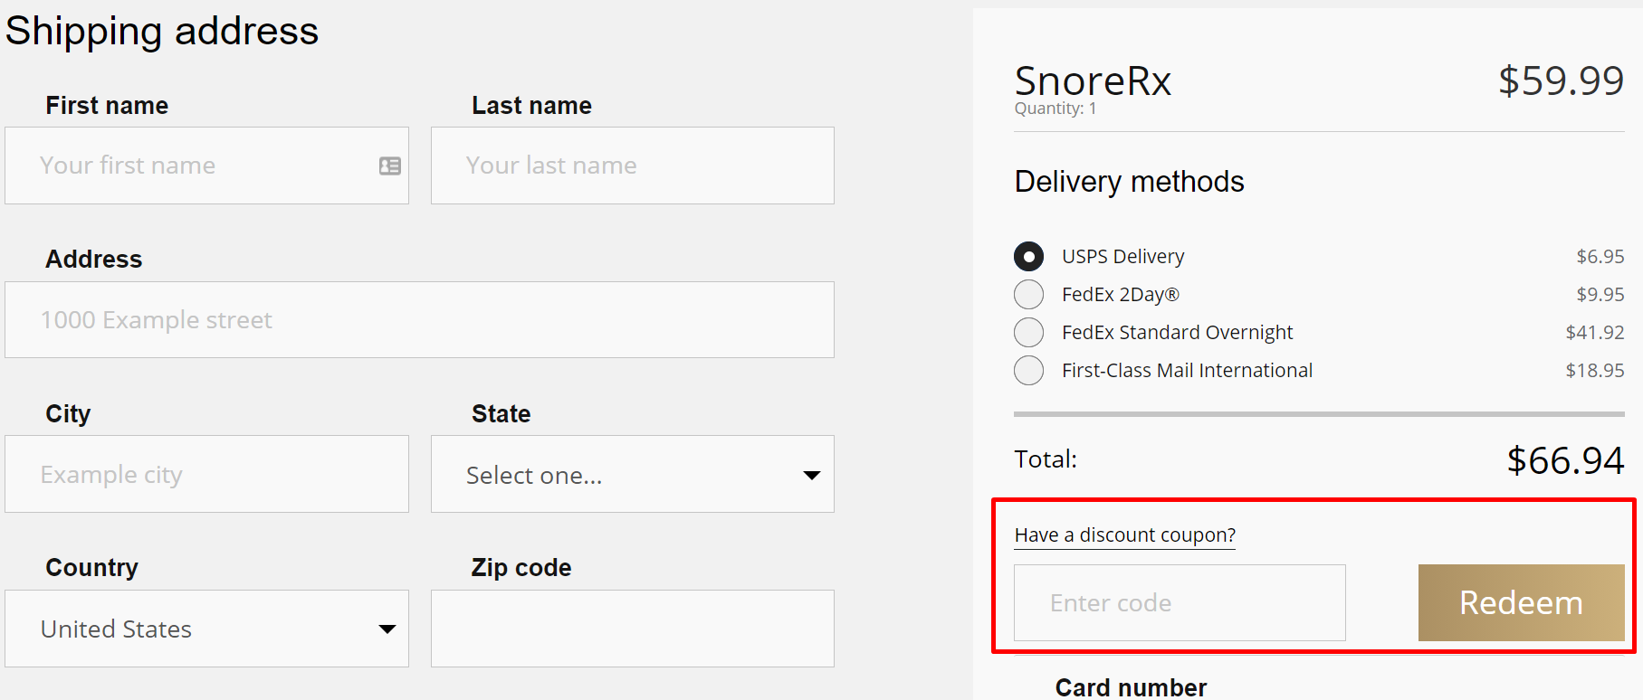The image size is (1643, 700).
Task: Choose FedEx 2Day delivery option
Action: (x=1028, y=294)
